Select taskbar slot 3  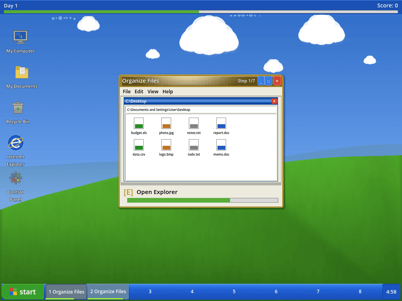click(x=150, y=292)
